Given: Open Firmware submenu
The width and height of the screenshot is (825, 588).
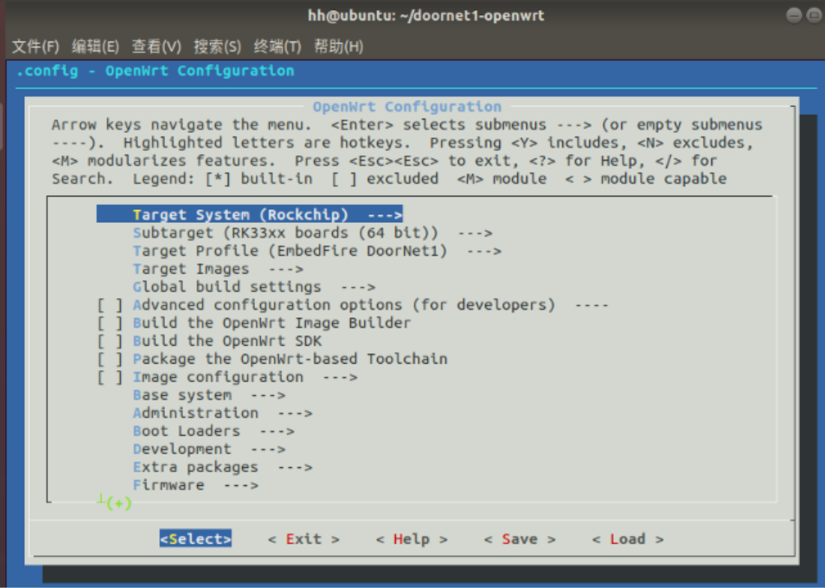Looking at the screenshot, I should [196, 485].
